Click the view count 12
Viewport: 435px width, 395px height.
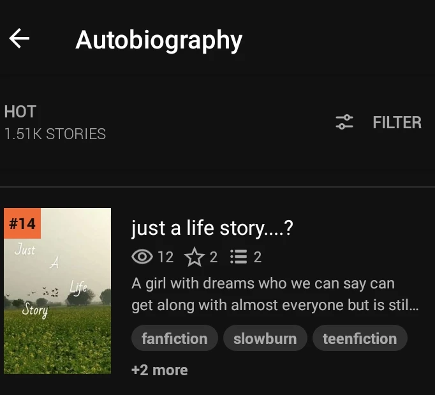166,257
